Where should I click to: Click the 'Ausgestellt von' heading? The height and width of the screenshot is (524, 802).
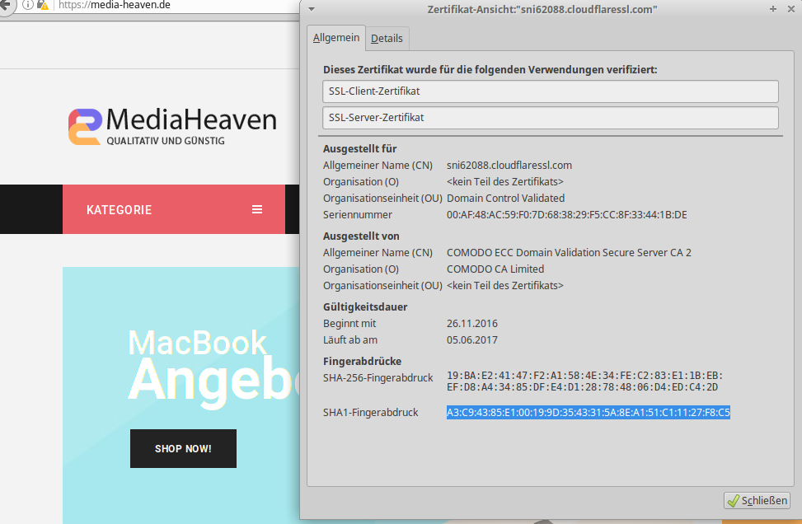coord(361,236)
